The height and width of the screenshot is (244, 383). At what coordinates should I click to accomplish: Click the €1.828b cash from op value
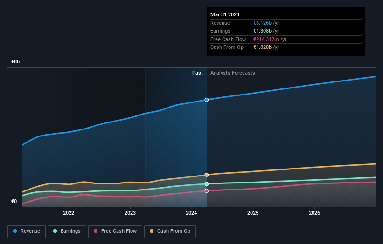[x=262, y=47]
